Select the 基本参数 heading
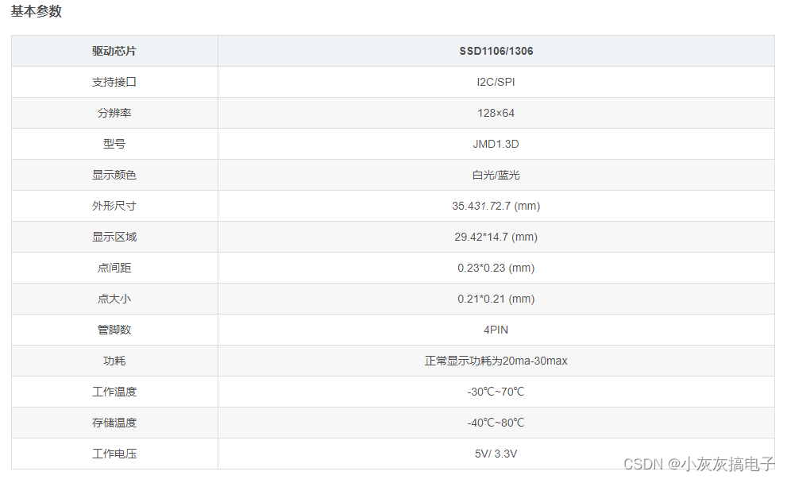 [36, 12]
